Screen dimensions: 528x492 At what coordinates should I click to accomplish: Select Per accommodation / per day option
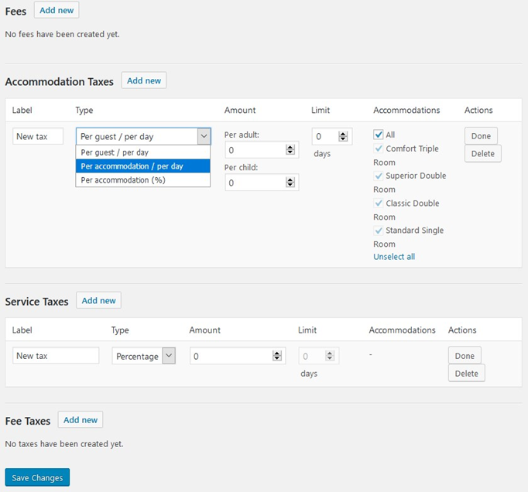pyautogui.click(x=142, y=166)
